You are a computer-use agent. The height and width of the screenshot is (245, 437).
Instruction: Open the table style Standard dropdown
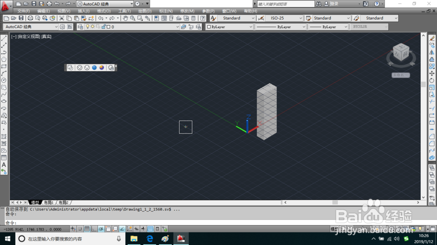click(331, 18)
